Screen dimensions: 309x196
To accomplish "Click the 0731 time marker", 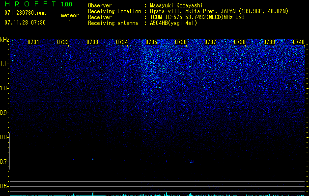I will tap(33, 42).
